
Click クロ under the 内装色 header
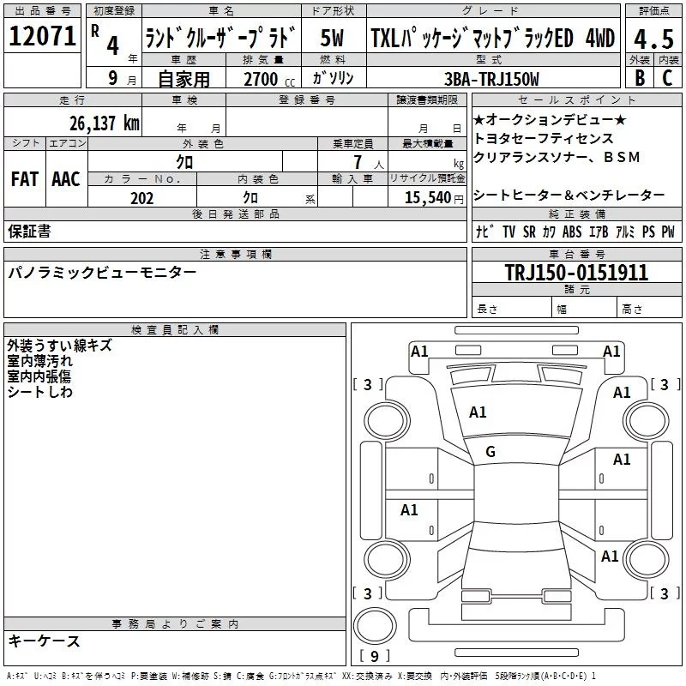[x=250, y=197]
